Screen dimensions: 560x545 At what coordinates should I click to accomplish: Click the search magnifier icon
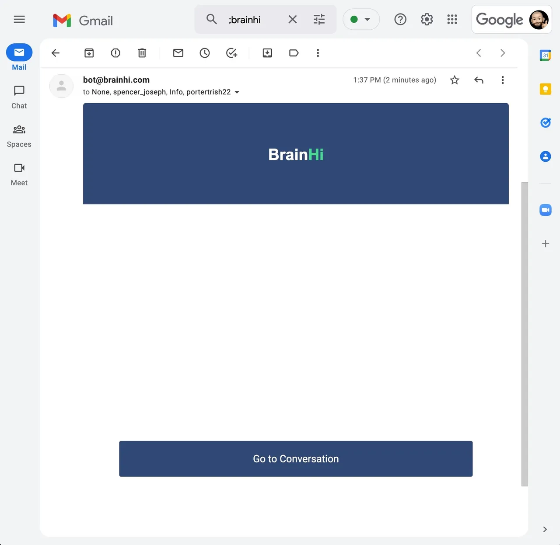212,19
